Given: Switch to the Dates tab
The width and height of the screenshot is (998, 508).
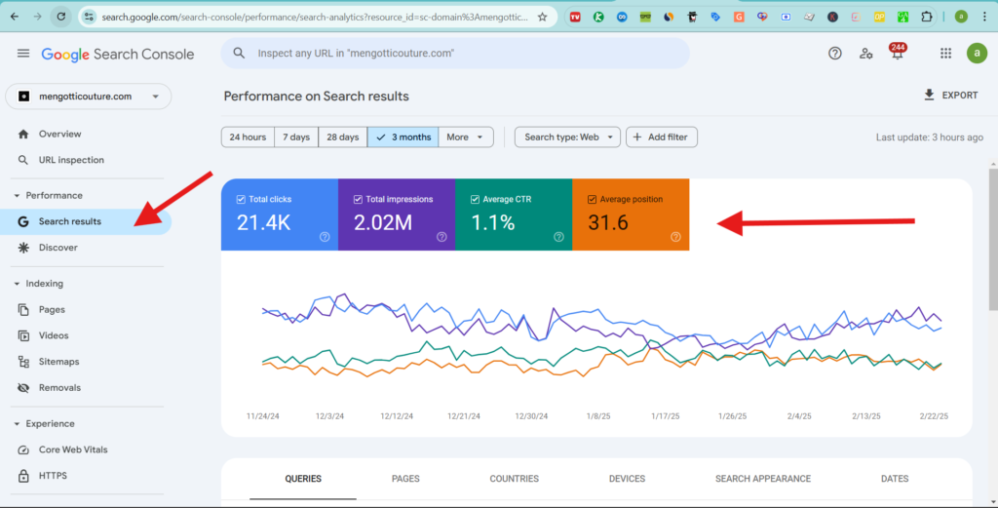Looking at the screenshot, I should (895, 479).
